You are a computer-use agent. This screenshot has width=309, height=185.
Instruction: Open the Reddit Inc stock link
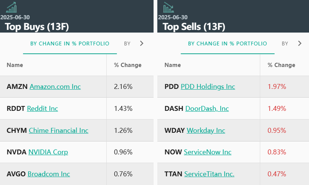click(42, 108)
